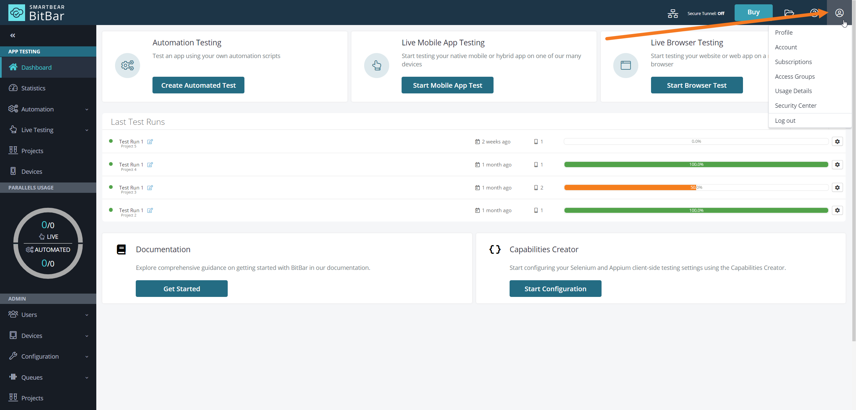Image resolution: width=856 pixels, height=410 pixels.
Task: Click the BitBar logo icon
Action: click(16, 13)
